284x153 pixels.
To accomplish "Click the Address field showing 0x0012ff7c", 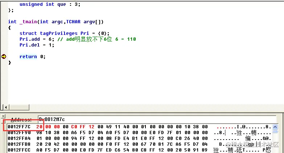I will 157,119.
